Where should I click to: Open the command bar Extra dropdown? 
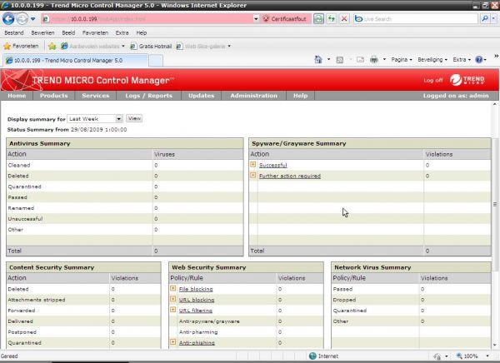(x=462, y=60)
